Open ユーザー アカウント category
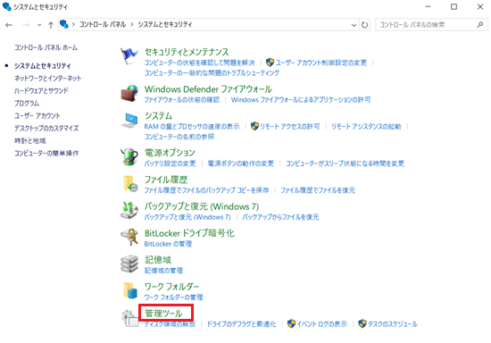491x343 pixels. 37,116
